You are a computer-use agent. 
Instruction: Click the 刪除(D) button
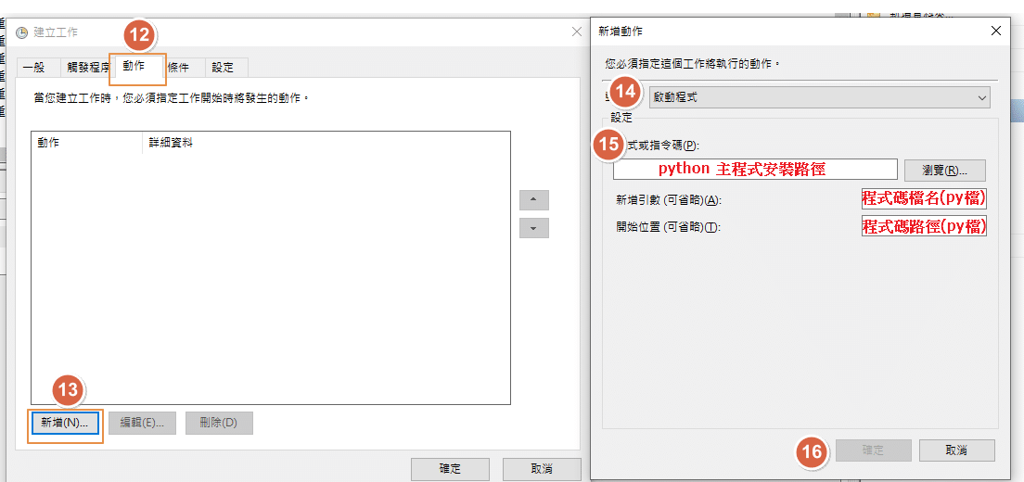click(219, 423)
